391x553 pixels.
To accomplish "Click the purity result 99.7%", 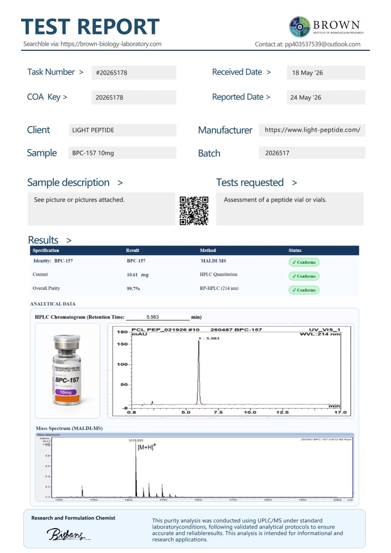I will click(x=133, y=289).
